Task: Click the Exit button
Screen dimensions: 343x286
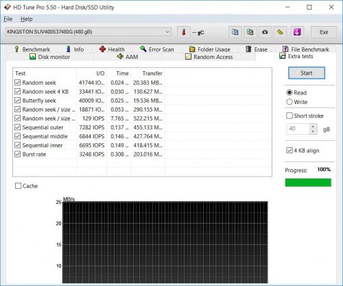Action: (x=324, y=32)
